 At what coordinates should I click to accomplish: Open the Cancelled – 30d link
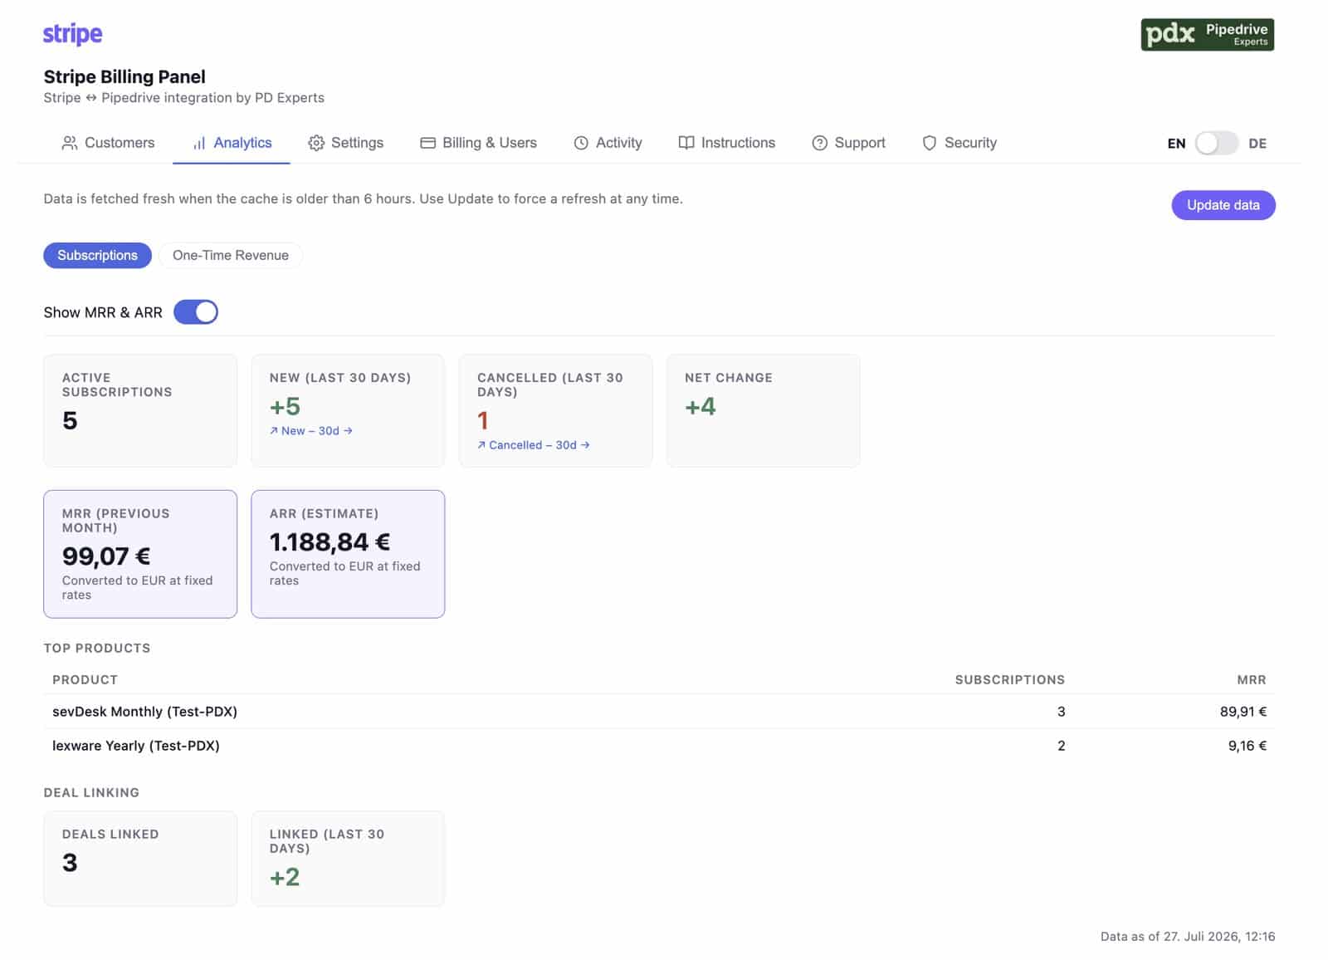click(534, 445)
